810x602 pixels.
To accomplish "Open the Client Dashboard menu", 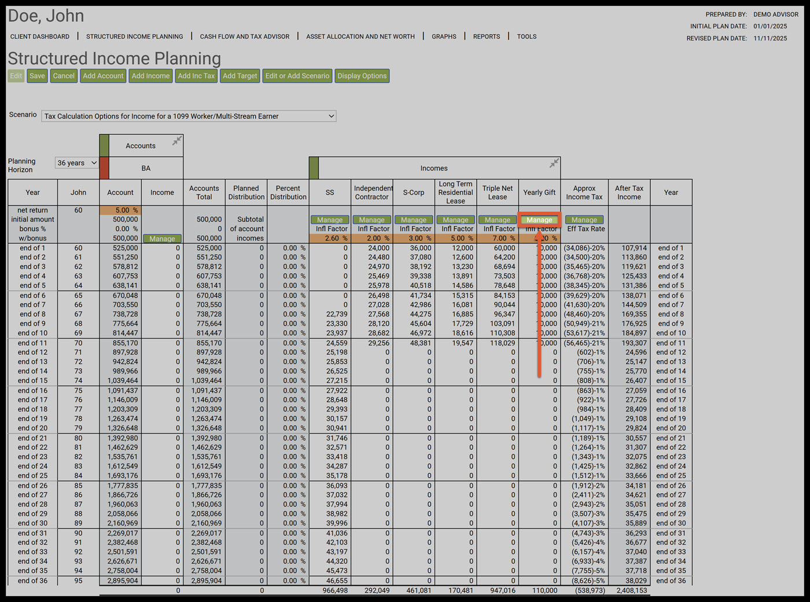I will pyautogui.click(x=40, y=36).
